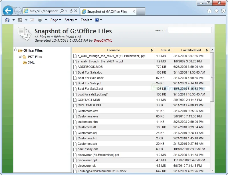Viewport: 228px width, 175px height.
Task: Click the file icon beside discoverer.sk
Action: (75, 166)
